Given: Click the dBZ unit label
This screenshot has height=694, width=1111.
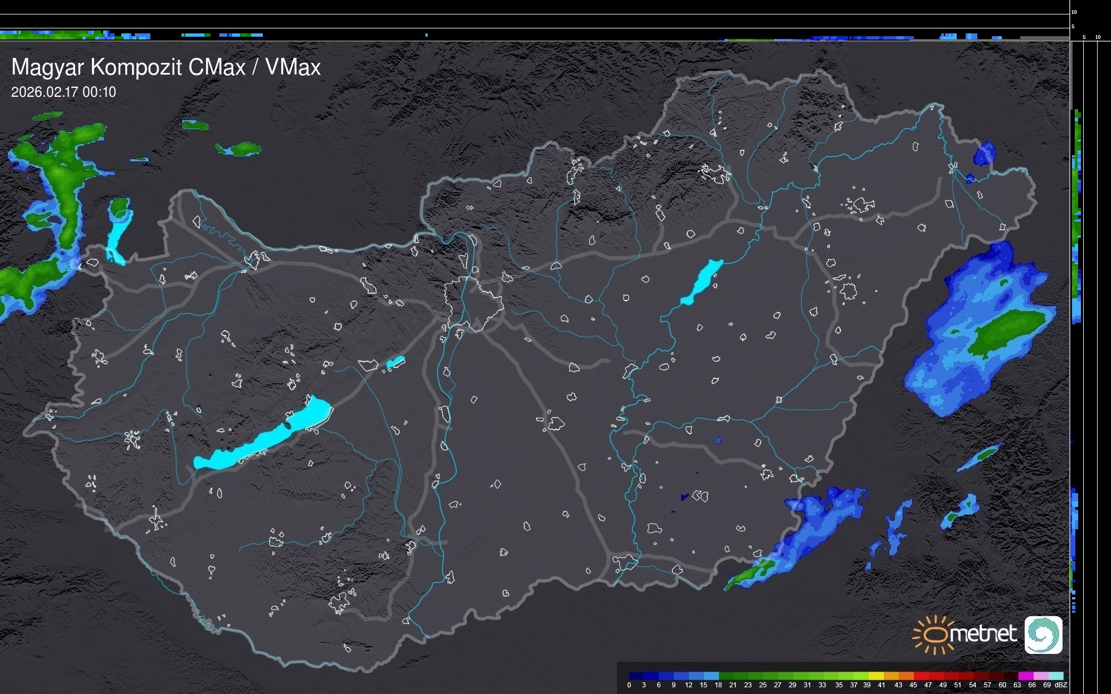Looking at the screenshot, I should [1060, 685].
